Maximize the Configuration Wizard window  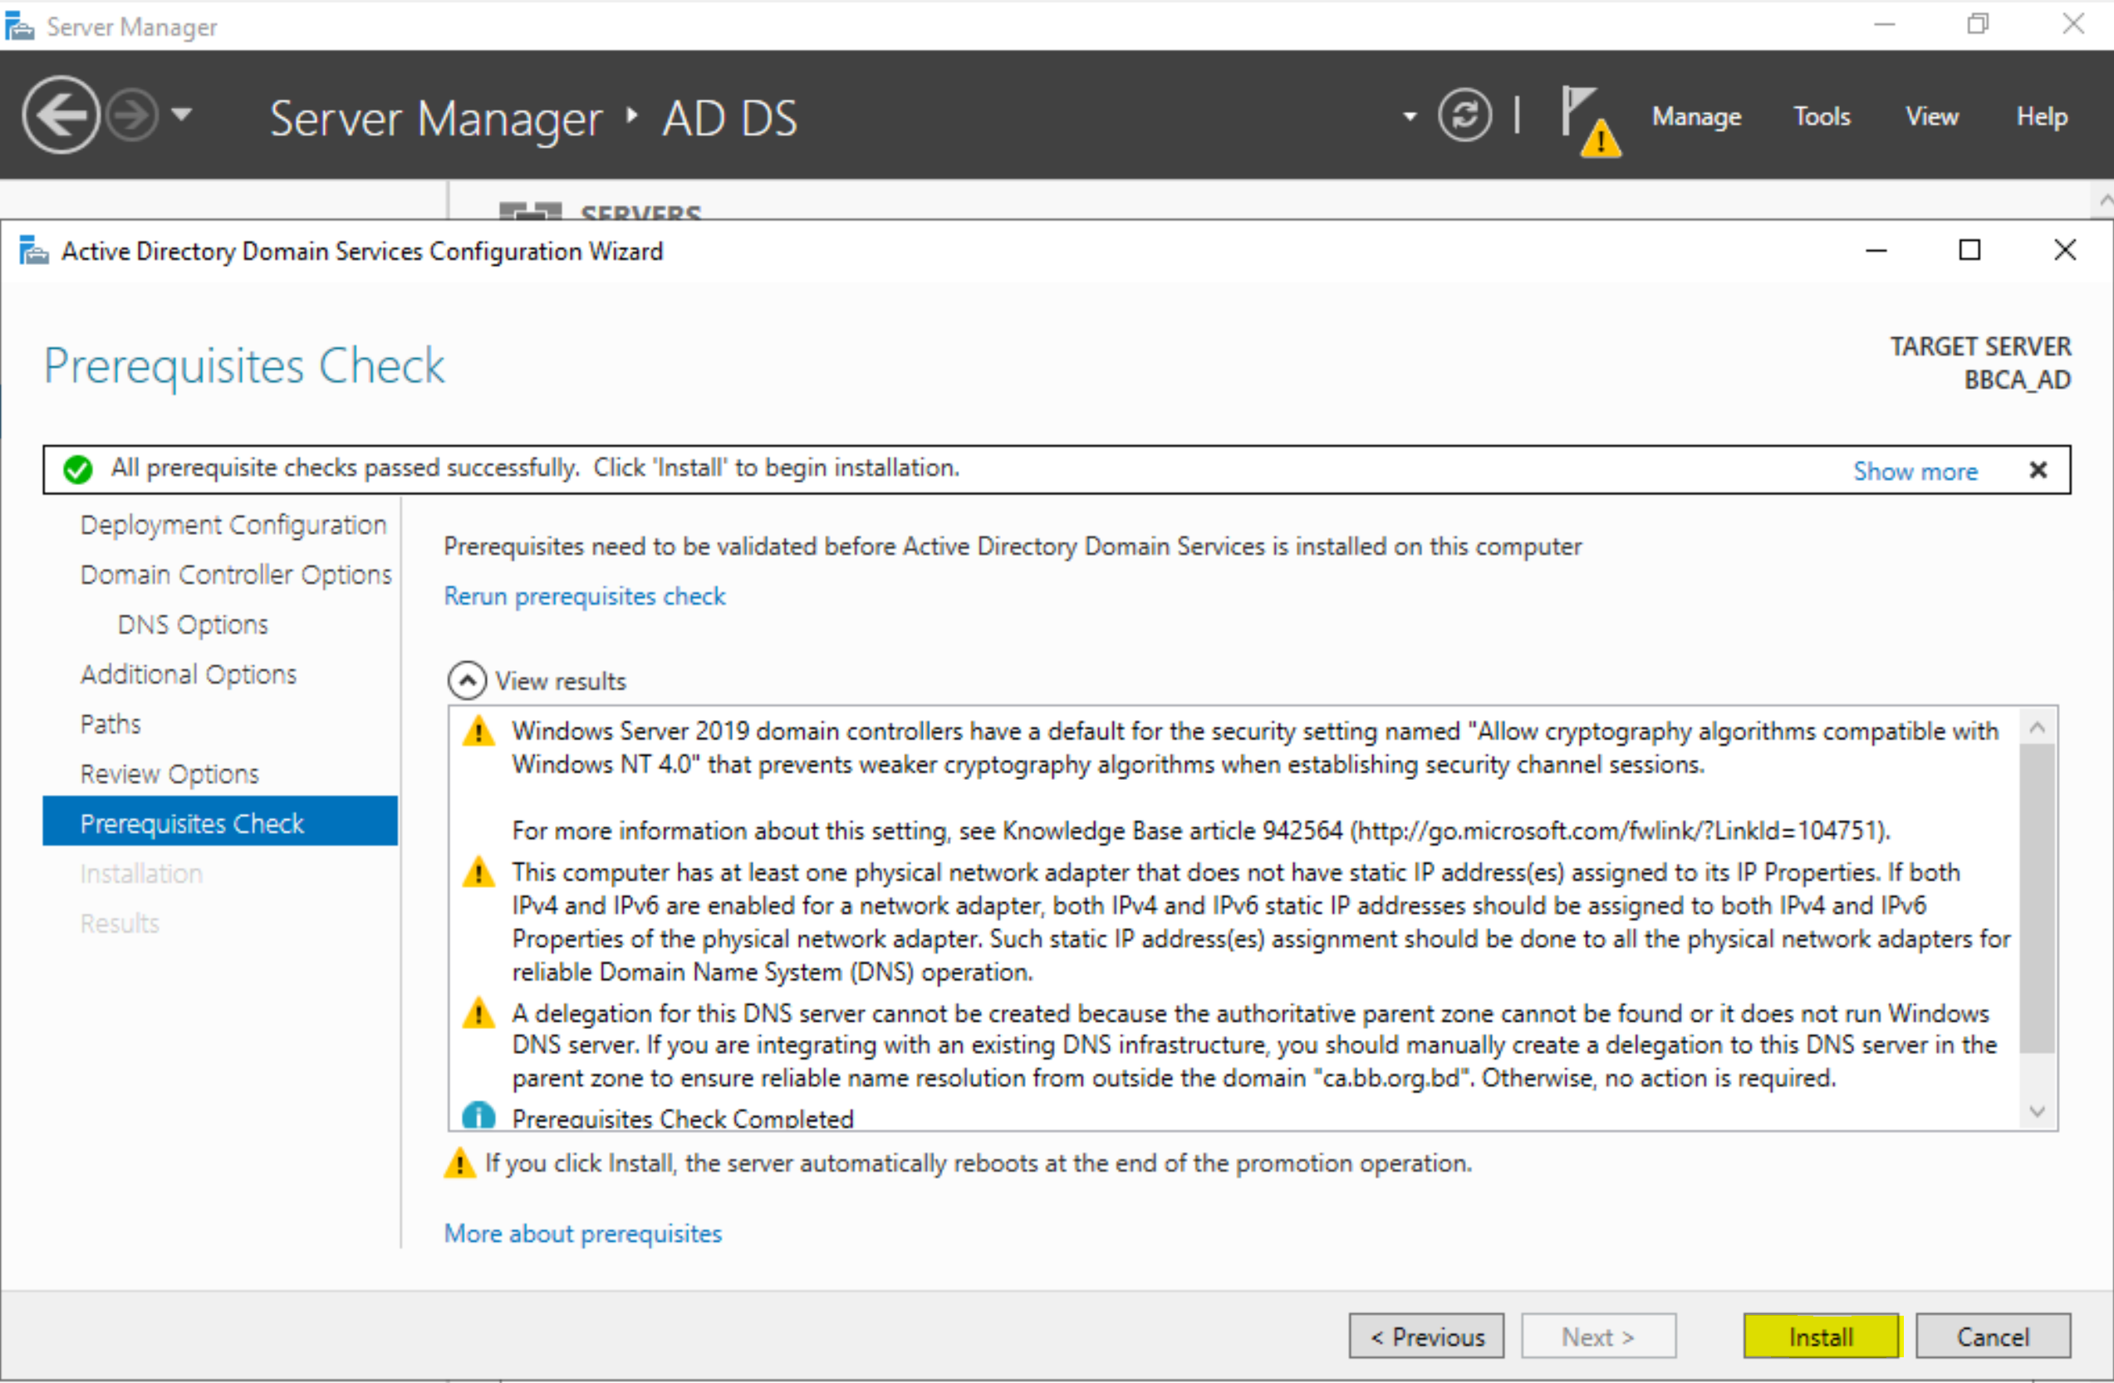tap(1970, 251)
